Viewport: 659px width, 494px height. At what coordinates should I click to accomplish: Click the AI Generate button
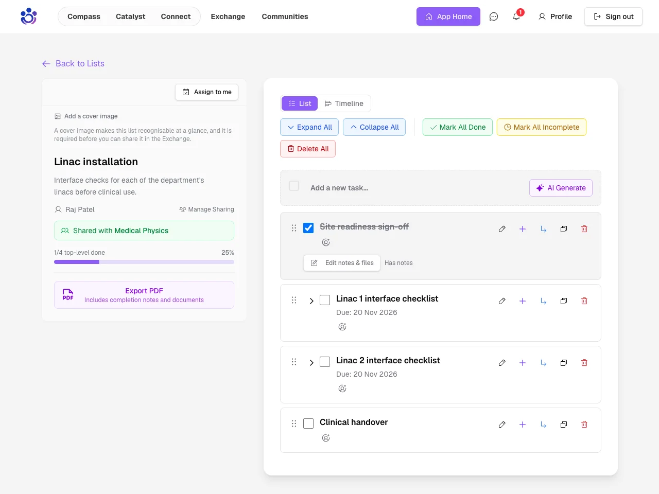coord(561,188)
